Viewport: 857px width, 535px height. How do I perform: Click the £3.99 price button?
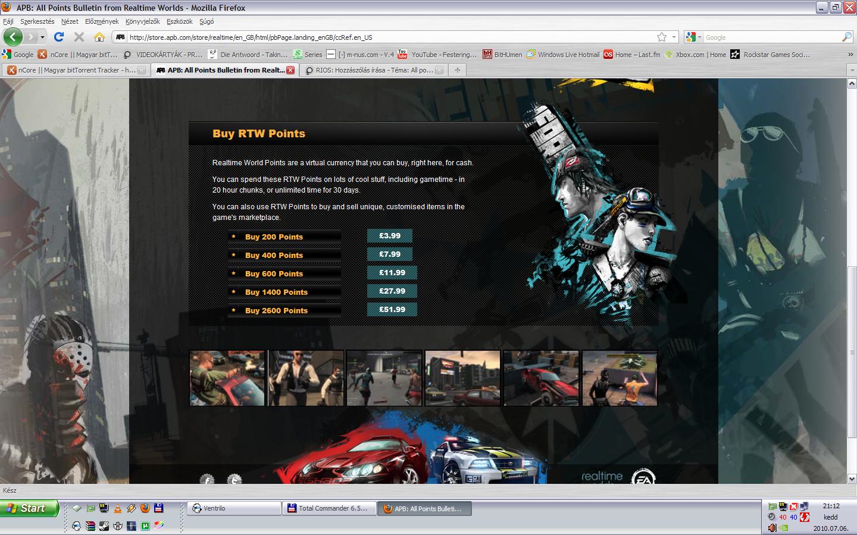pos(390,236)
